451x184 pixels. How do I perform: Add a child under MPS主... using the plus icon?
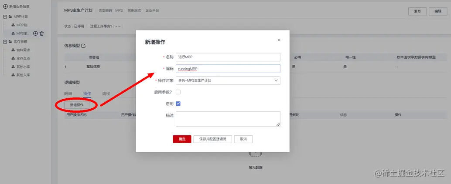pyautogui.click(x=36, y=33)
